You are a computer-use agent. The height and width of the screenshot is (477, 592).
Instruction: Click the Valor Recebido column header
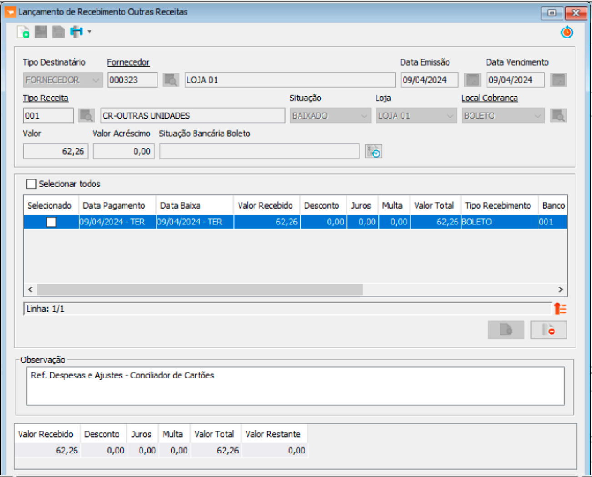pos(265,206)
